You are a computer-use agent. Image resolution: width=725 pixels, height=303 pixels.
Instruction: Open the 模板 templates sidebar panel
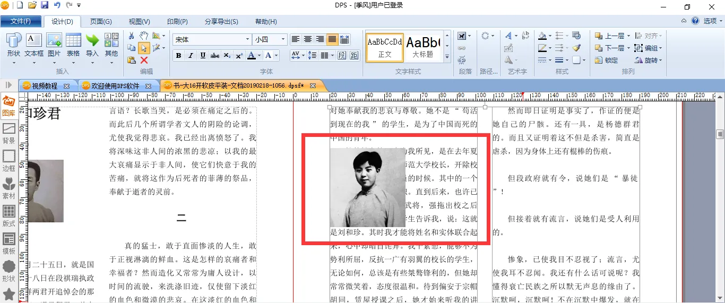pyautogui.click(x=9, y=243)
